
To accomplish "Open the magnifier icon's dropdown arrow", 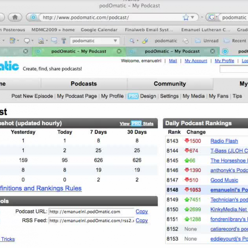I will (137, 41).
